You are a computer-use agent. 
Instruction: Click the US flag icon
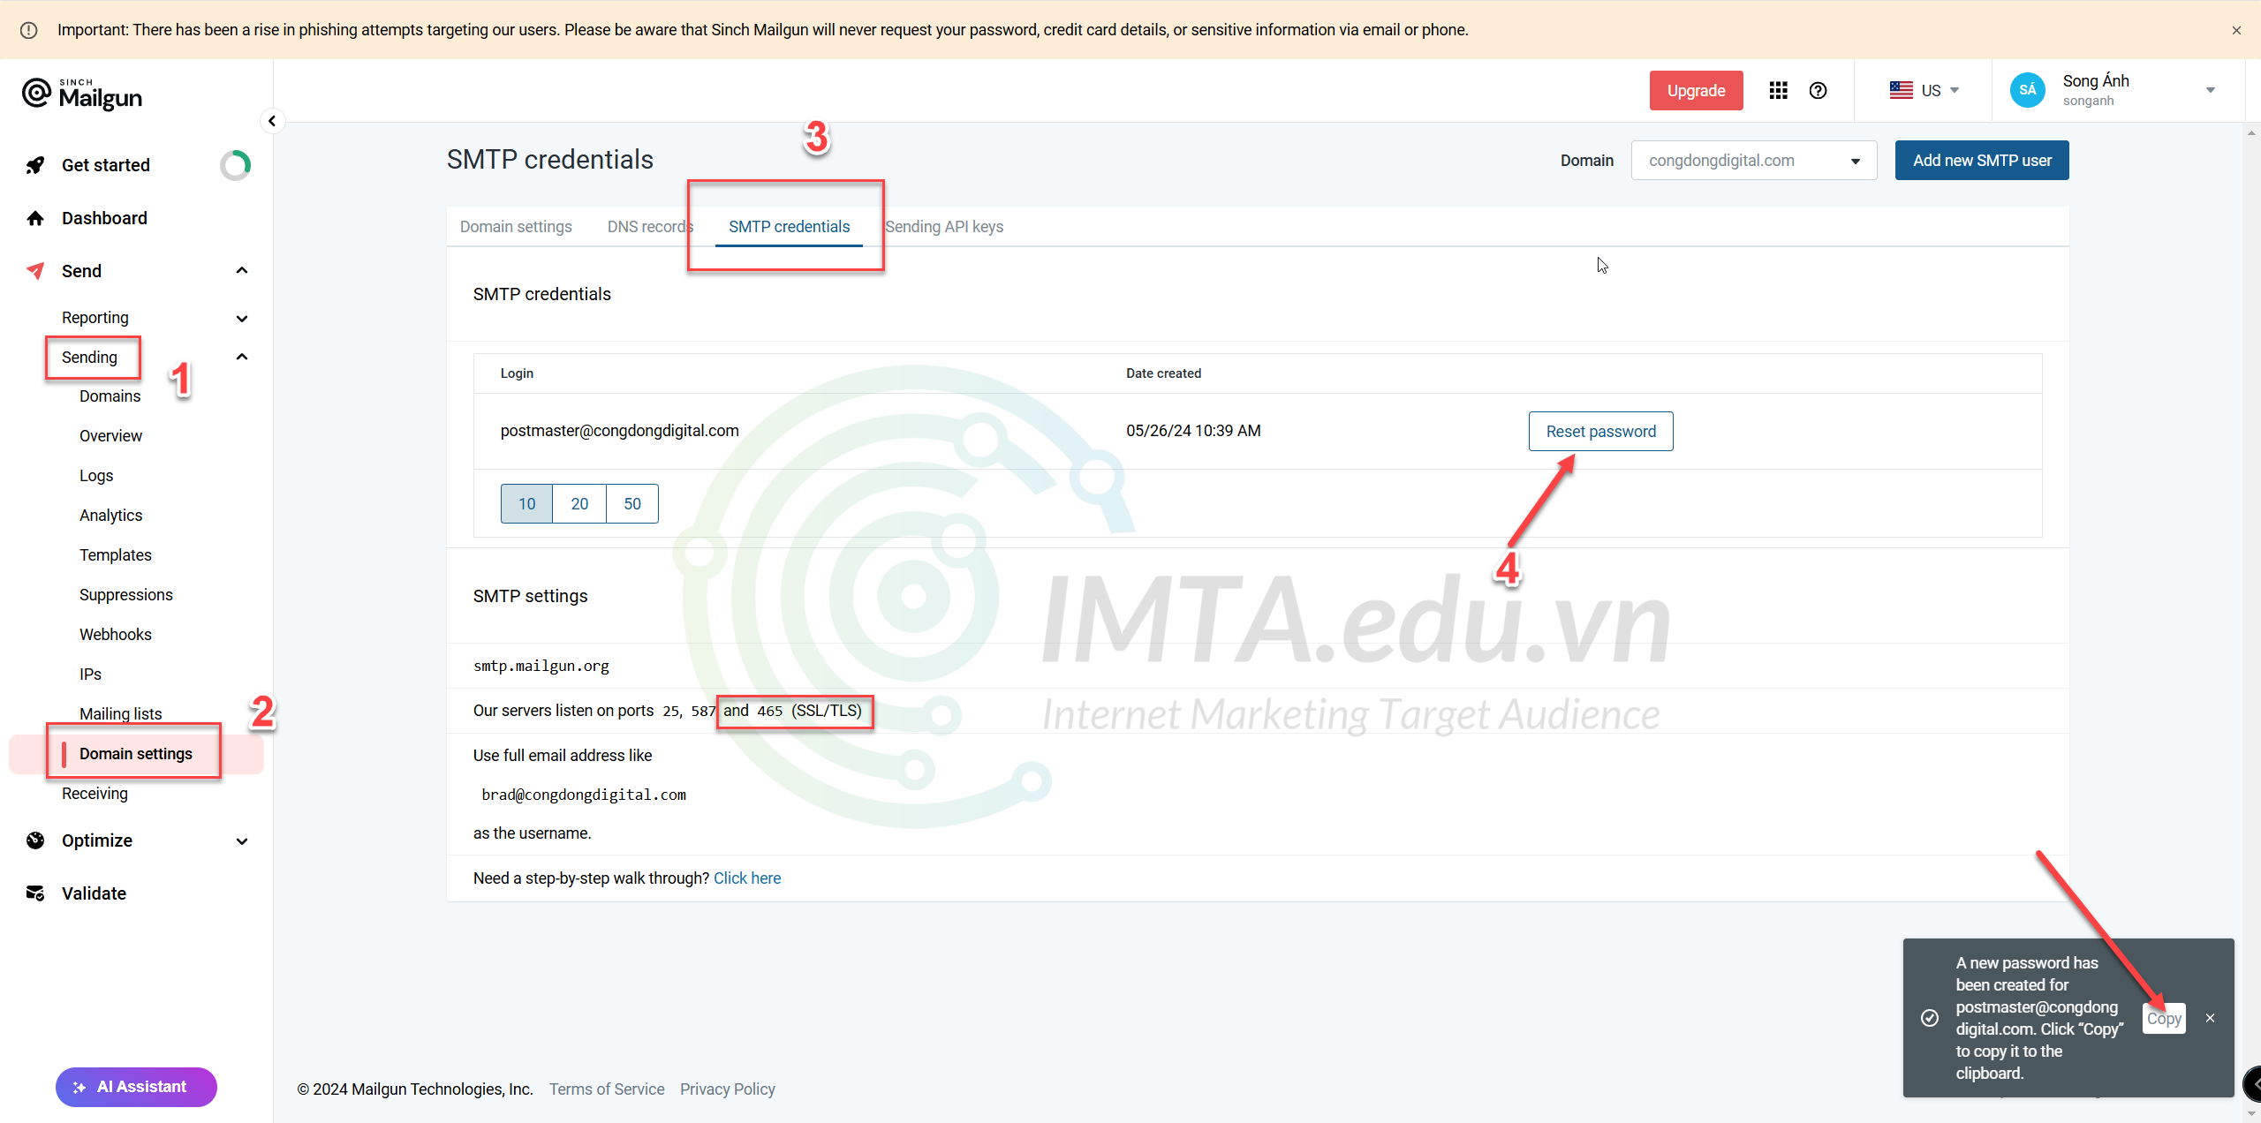pyautogui.click(x=1901, y=90)
